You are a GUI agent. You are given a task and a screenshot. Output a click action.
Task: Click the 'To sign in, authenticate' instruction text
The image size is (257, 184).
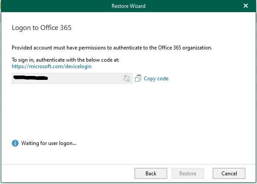click(x=66, y=60)
